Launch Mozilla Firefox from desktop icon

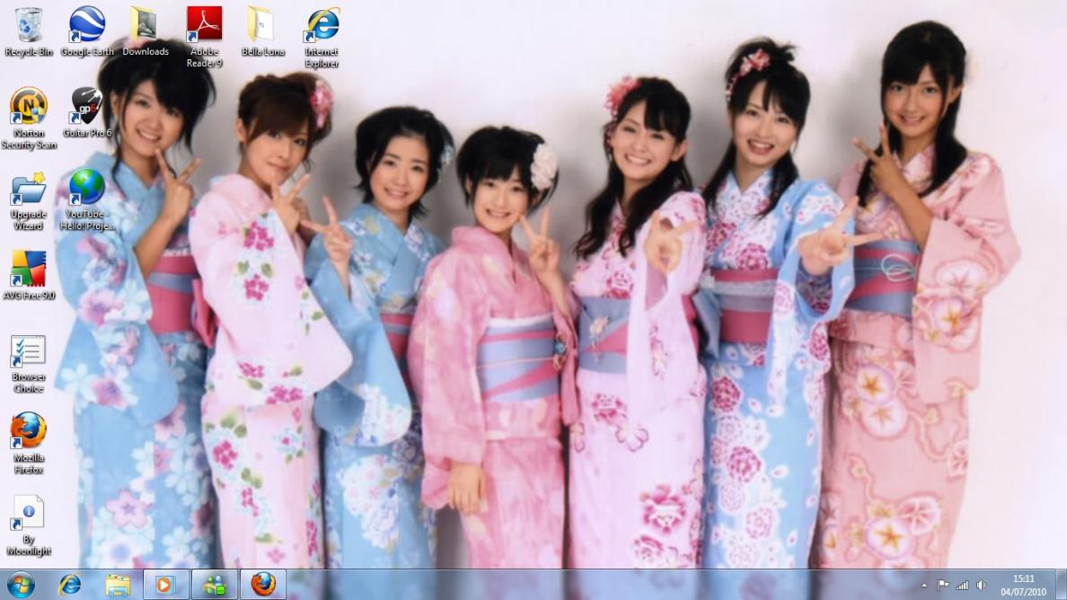click(29, 432)
